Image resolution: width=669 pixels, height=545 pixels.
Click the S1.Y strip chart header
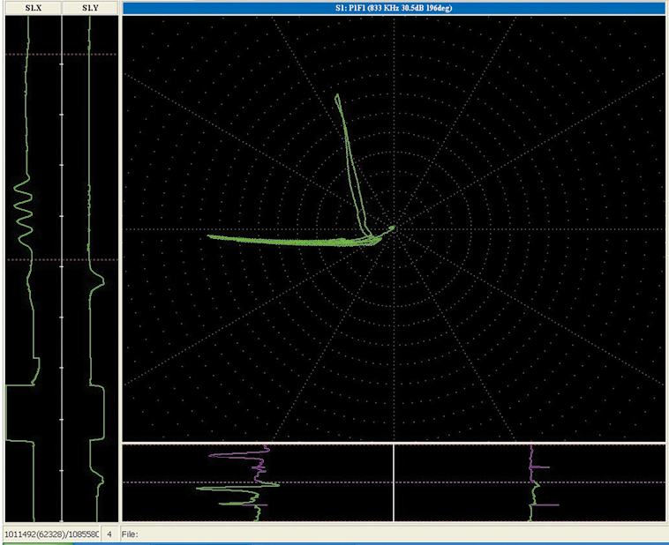tap(90, 8)
